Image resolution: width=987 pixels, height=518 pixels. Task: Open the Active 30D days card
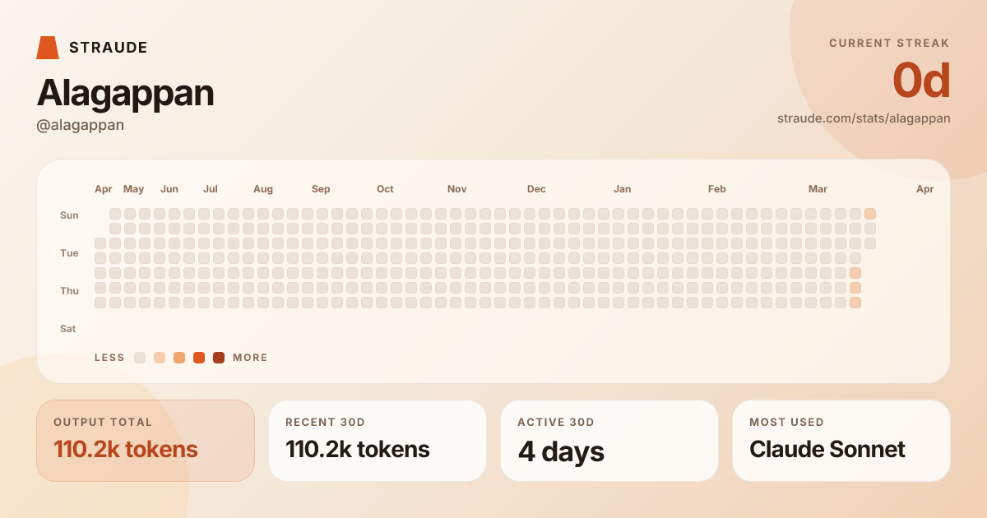(x=609, y=441)
